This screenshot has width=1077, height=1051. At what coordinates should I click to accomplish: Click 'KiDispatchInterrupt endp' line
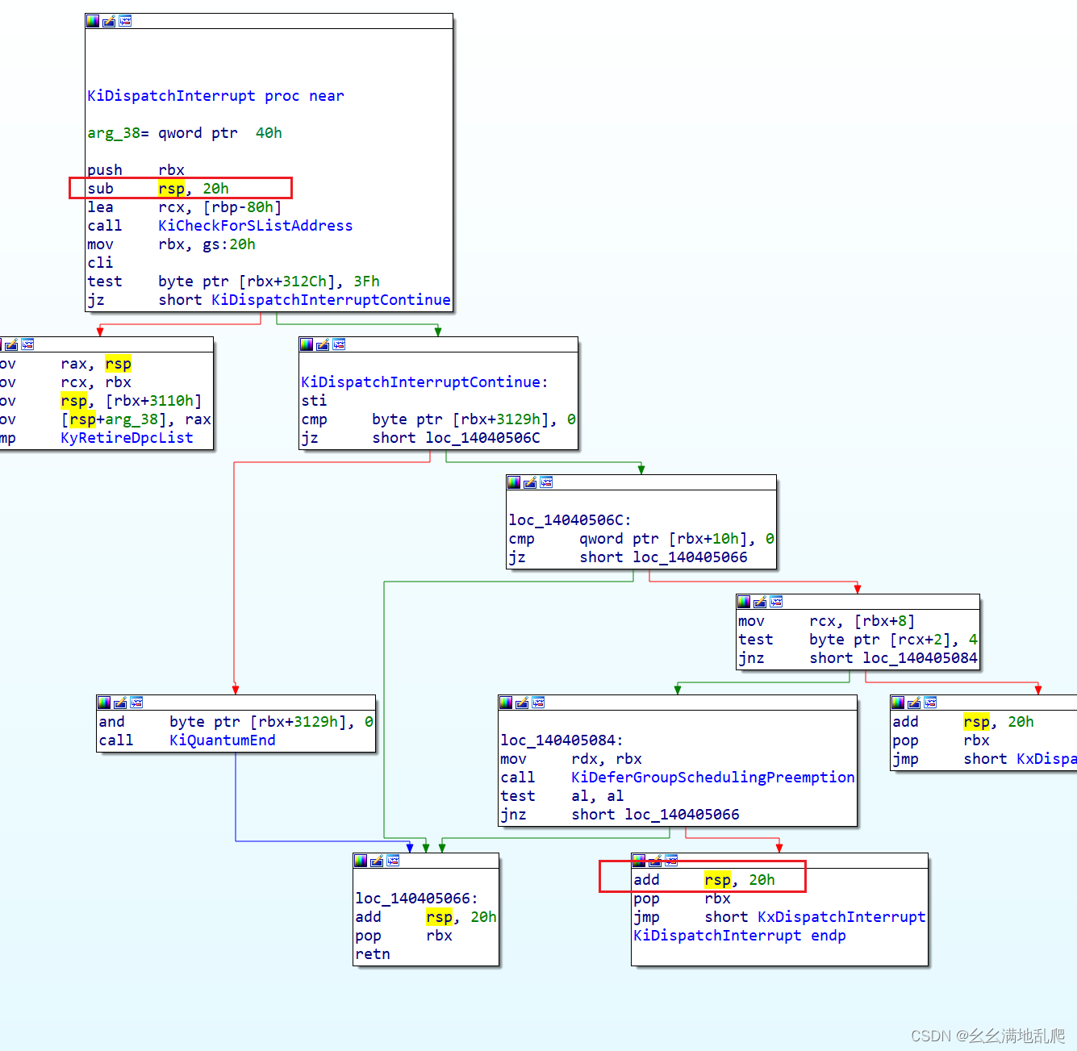[740, 936]
